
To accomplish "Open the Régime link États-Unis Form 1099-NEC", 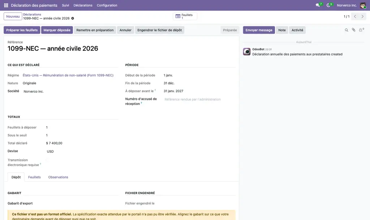I will pos(68,75).
